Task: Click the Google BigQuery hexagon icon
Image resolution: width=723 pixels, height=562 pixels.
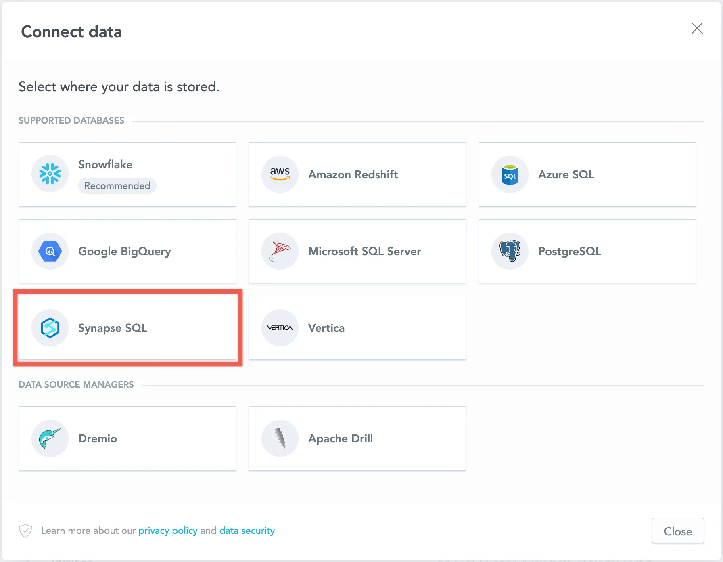Action: [x=50, y=251]
